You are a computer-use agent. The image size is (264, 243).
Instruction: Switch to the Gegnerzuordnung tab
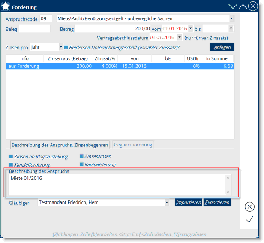tap(133, 145)
